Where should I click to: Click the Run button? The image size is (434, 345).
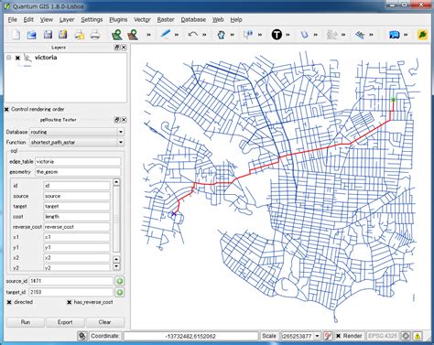tap(26, 322)
